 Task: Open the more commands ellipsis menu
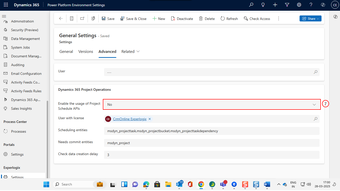point(279,19)
